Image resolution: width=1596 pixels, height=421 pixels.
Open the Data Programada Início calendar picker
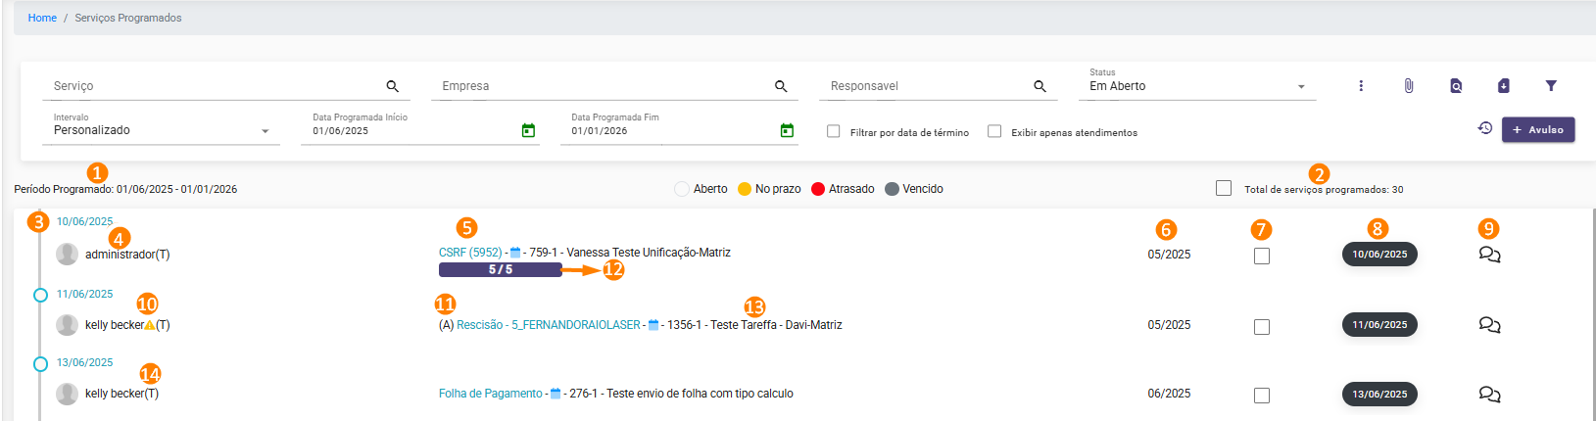point(528,130)
